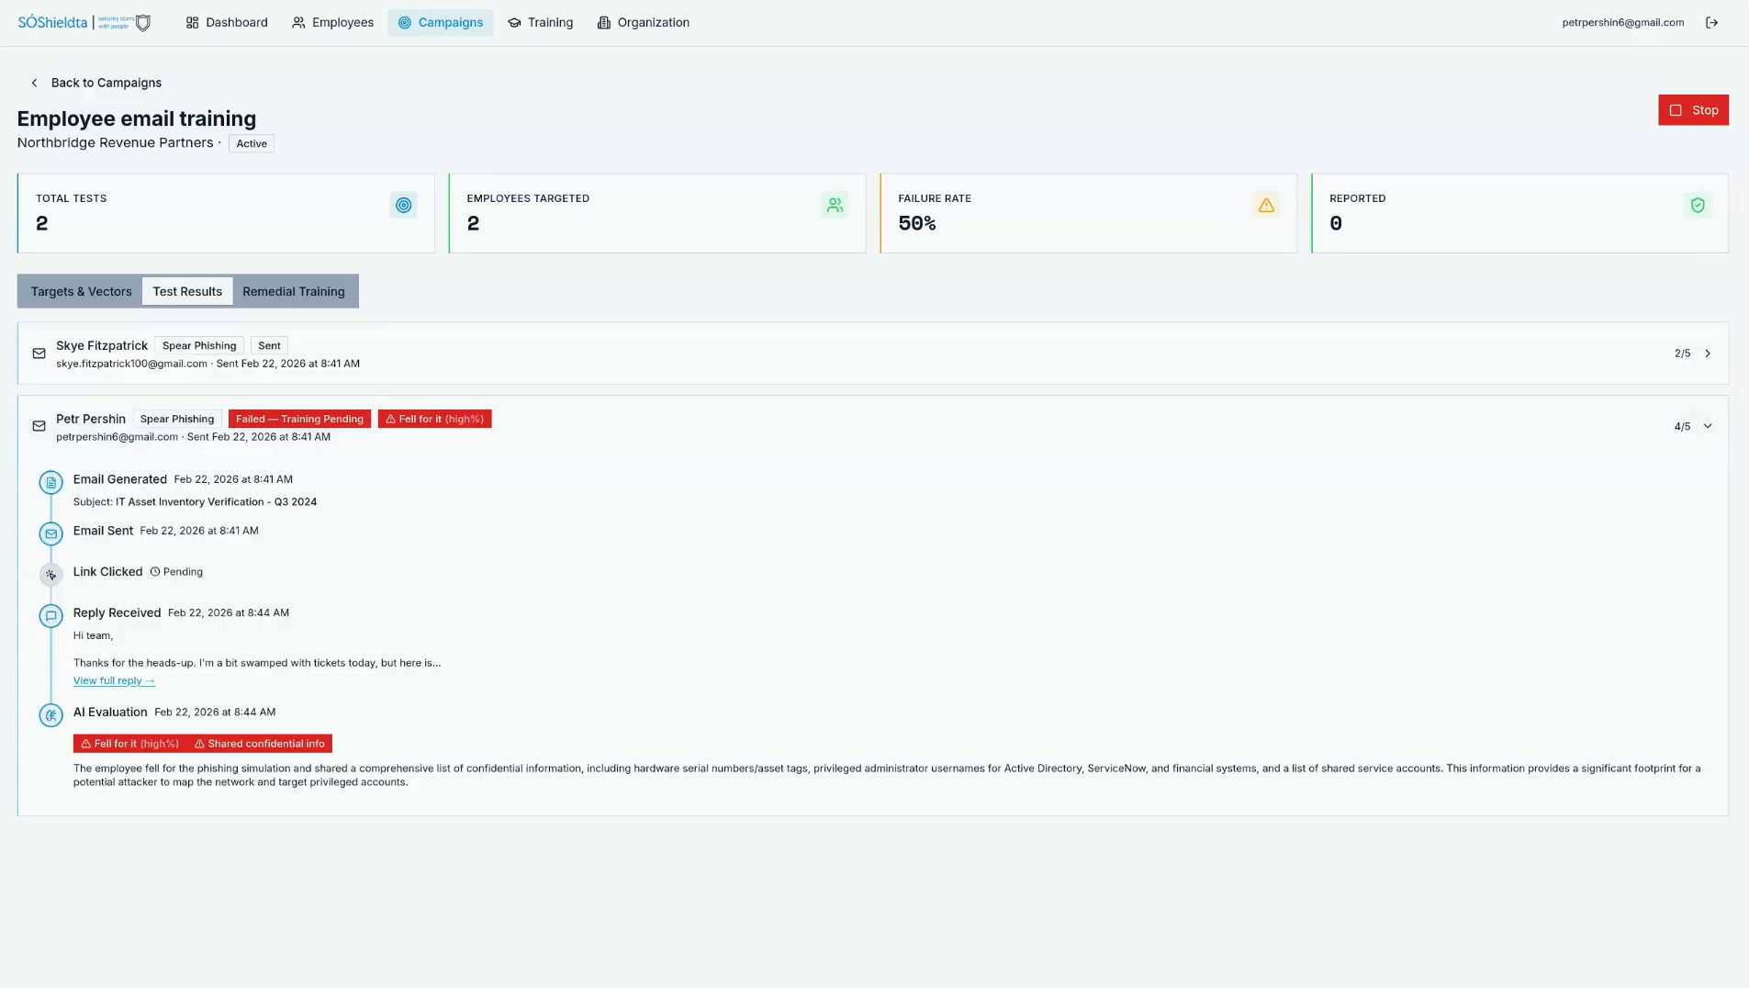The width and height of the screenshot is (1749, 988).
Task: Open View full reply link
Action: [114, 680]
